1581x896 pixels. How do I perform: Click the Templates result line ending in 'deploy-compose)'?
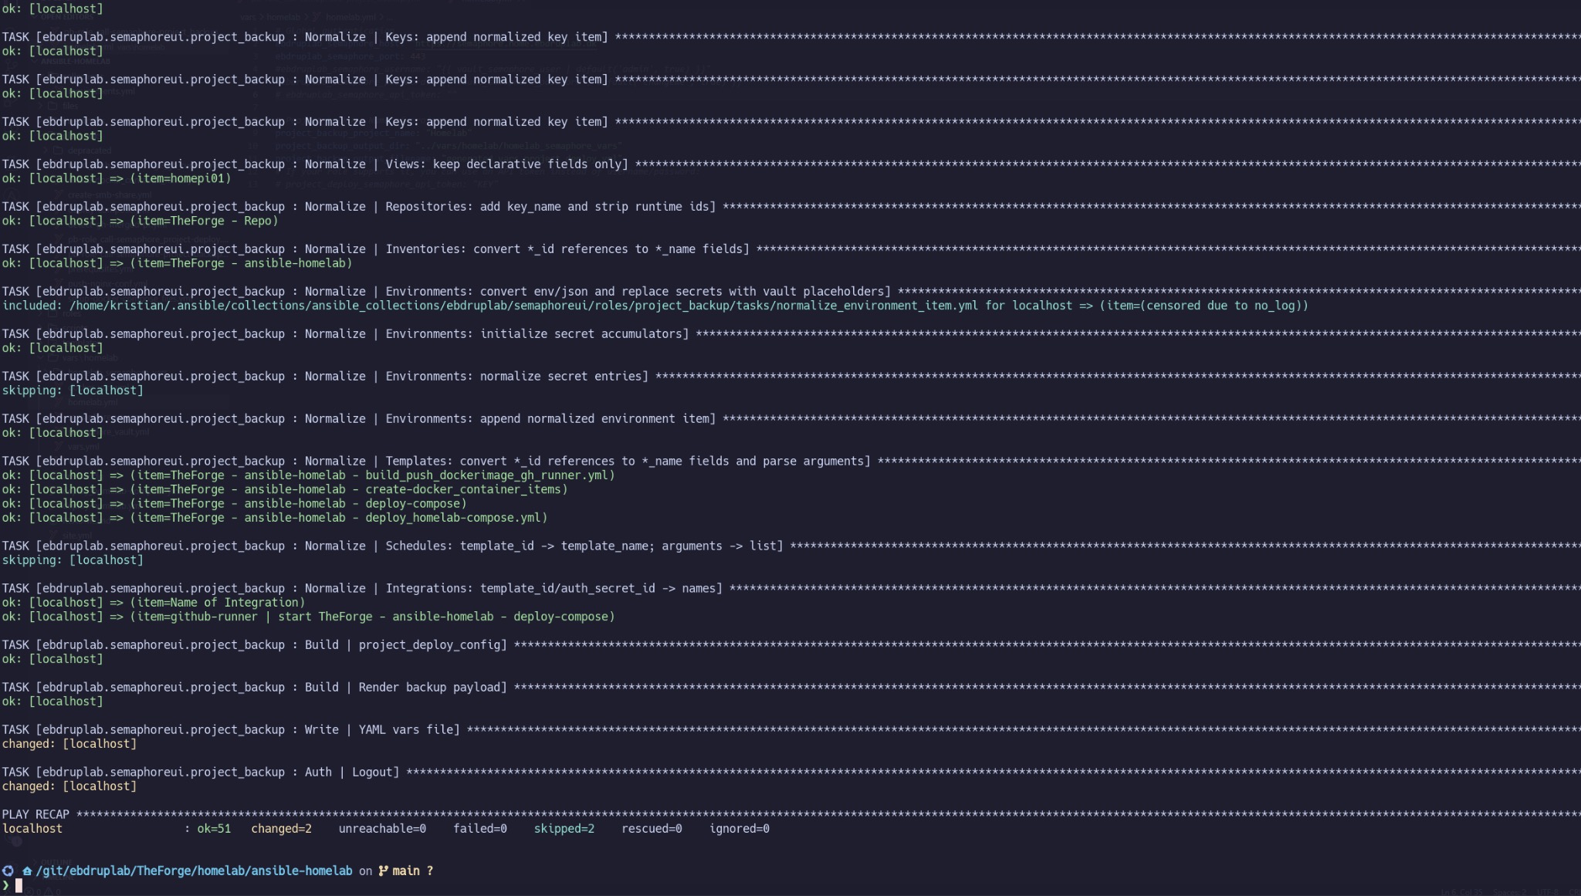tap(235, 503)
